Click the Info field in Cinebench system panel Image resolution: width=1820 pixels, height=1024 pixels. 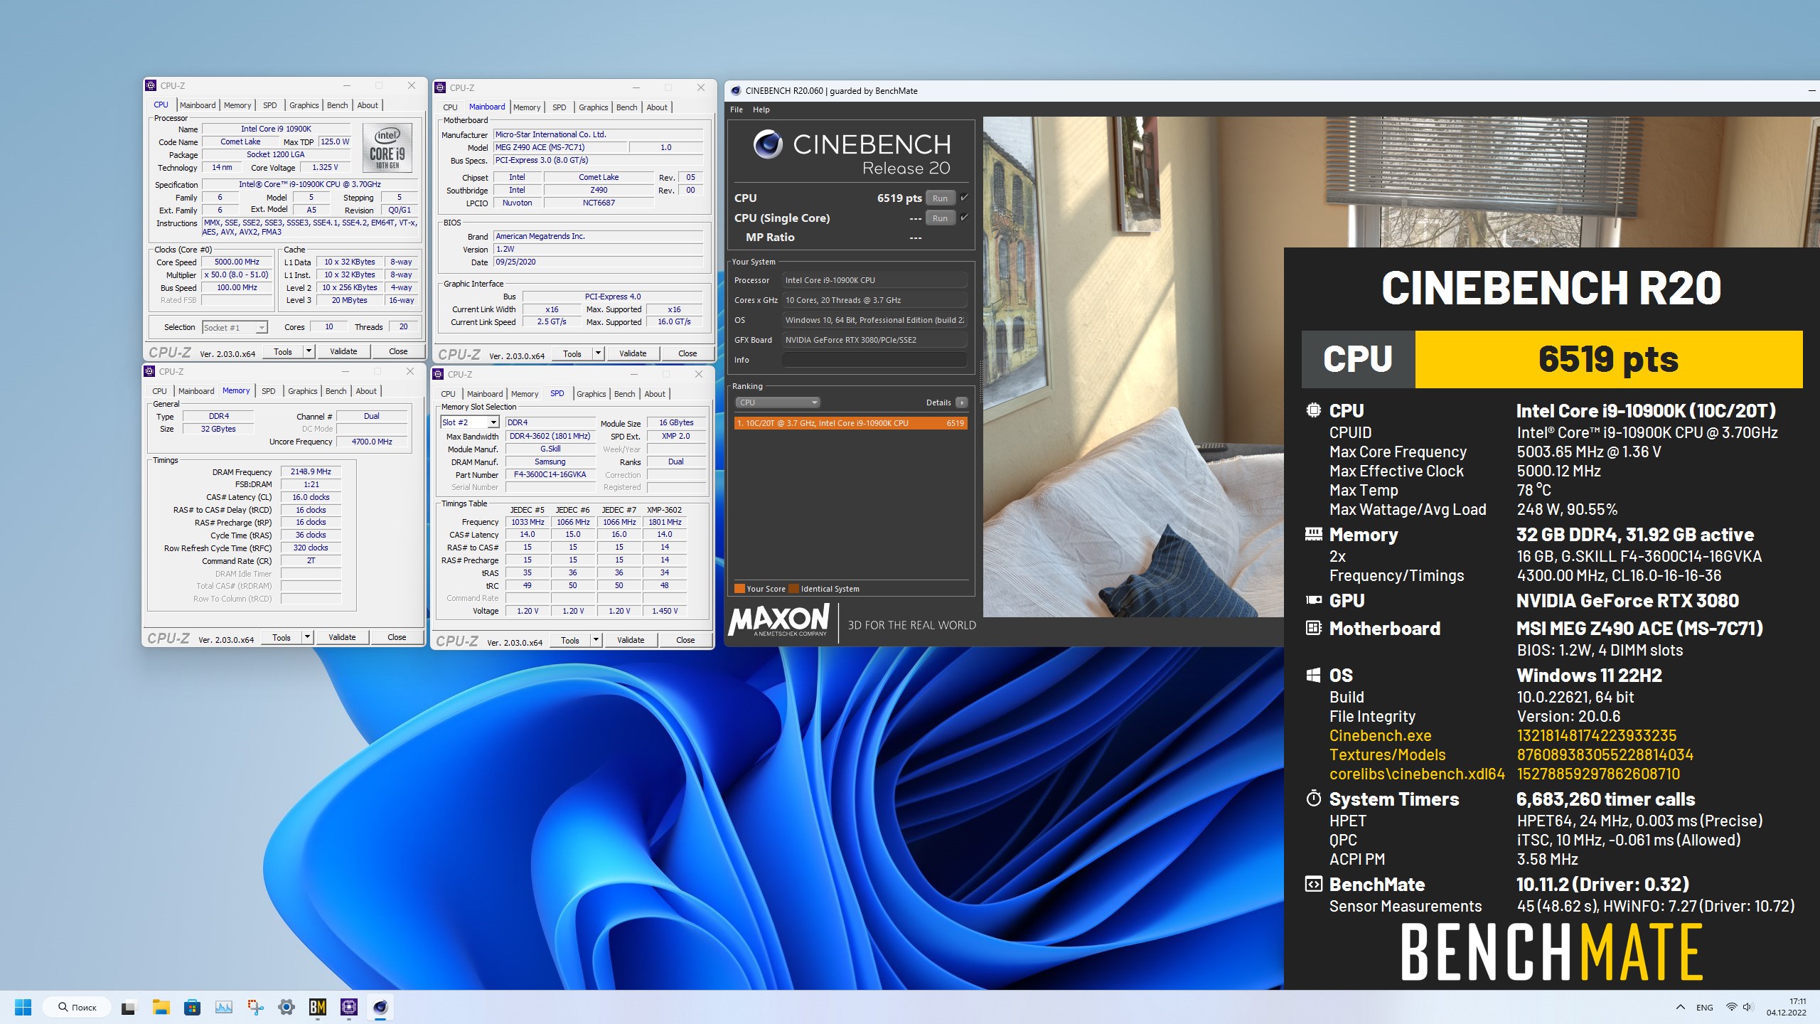click(874, 360)
